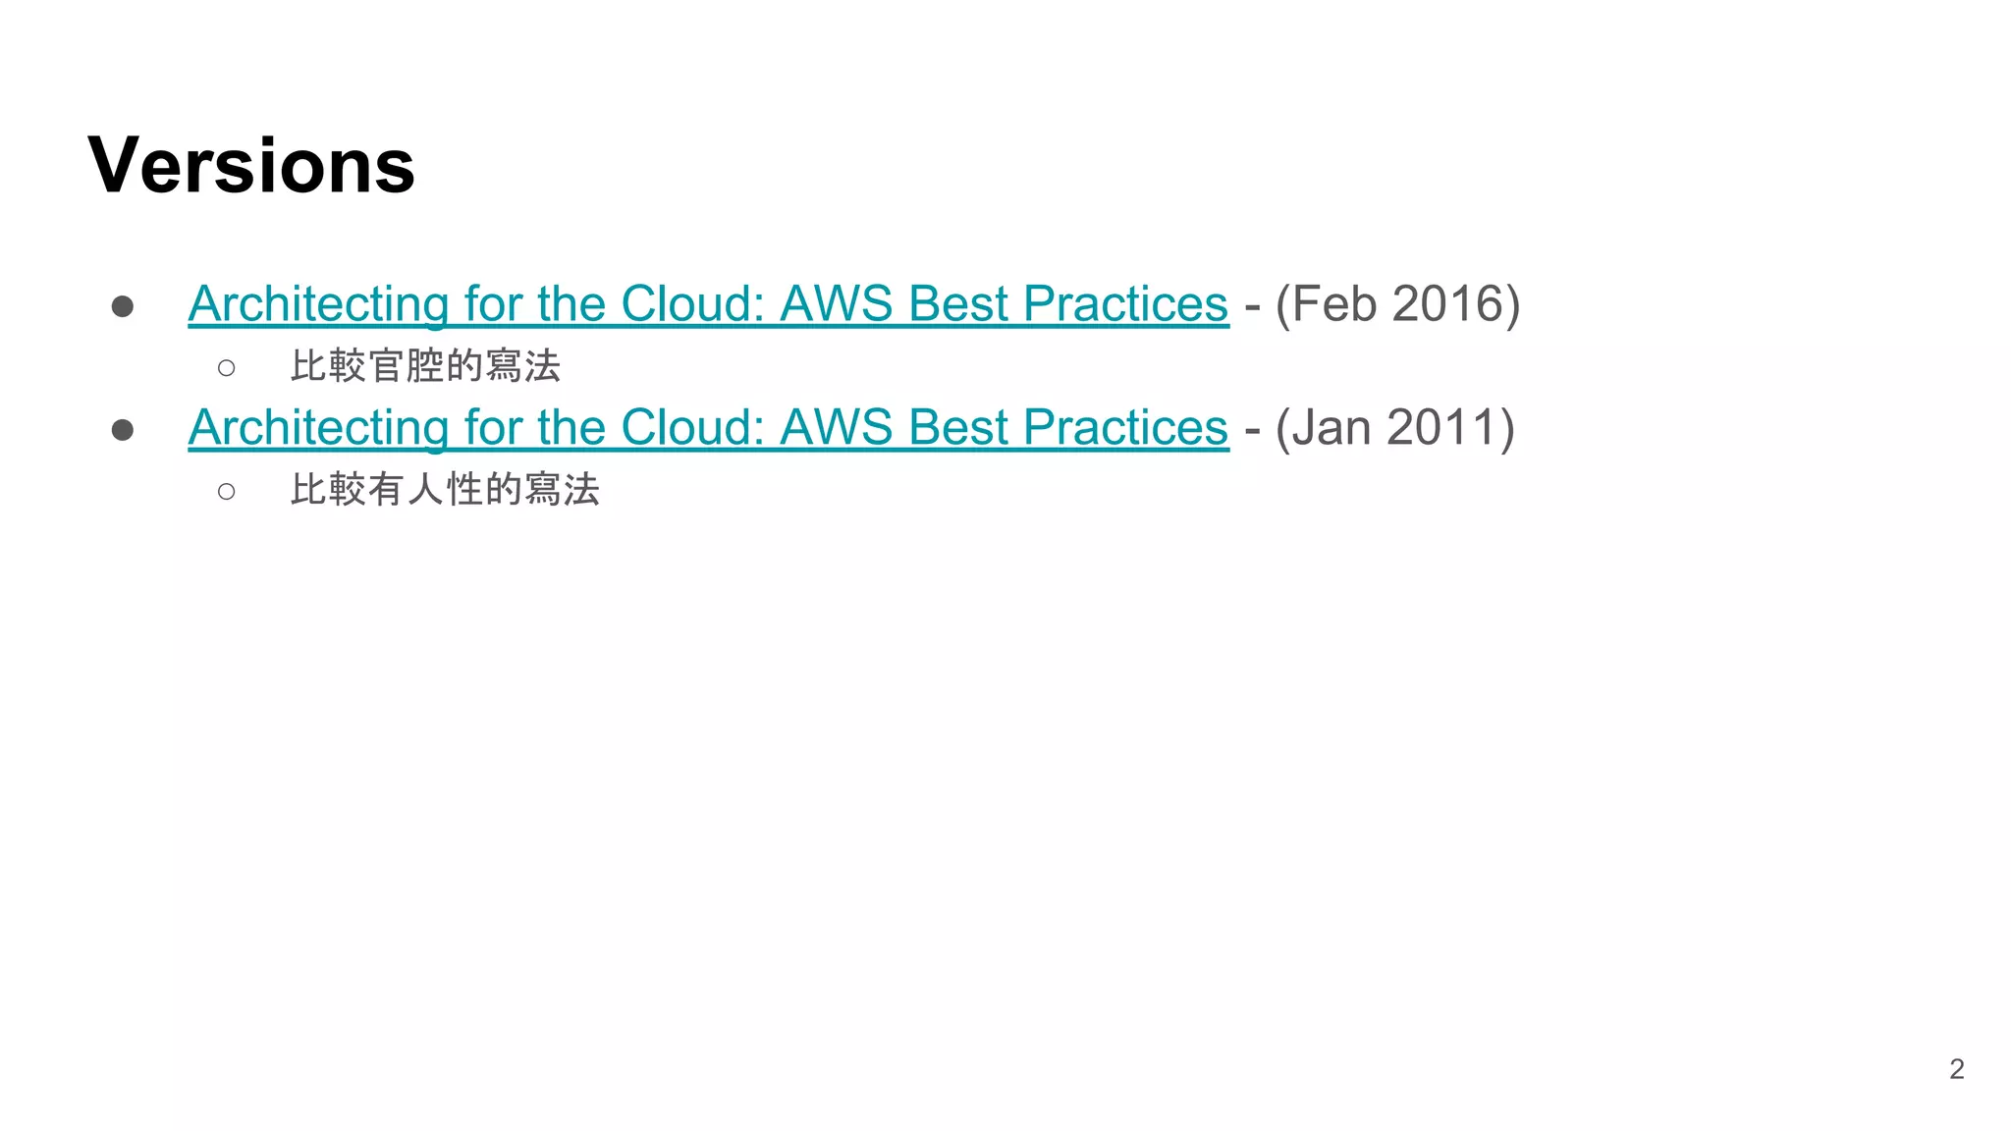The width and height of the screenshot is (2011, 1131).
Task: Click the "Versions" slide title
Action: click(x=251, y=165)
